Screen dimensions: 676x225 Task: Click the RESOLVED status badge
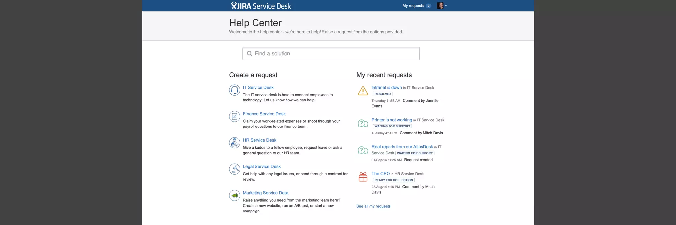click(383, 94)
